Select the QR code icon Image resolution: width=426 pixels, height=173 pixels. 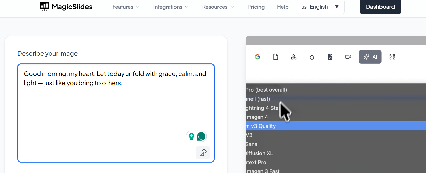coord(392,57)
